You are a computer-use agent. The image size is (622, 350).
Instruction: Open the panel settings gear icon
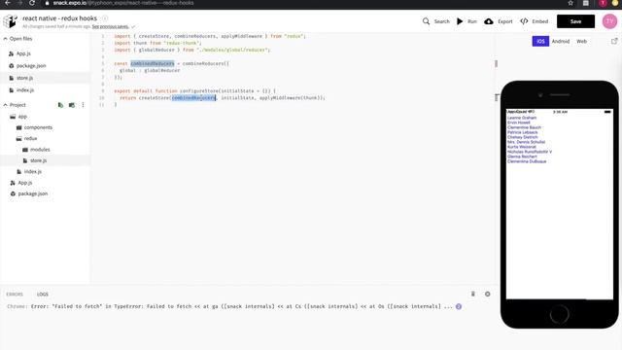pyautogui.click(x=488, y=294)
